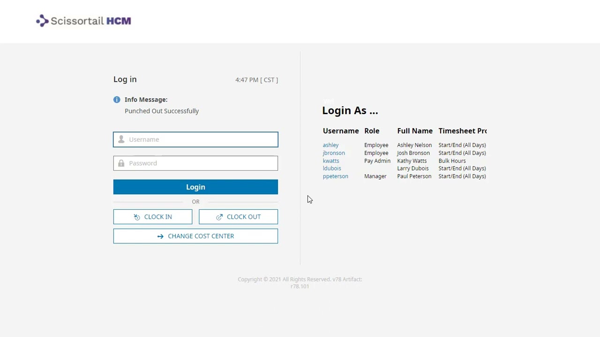Click the 'Full Name' column header
The height and width of the screenshot is (337, 600).
[415, 131]
